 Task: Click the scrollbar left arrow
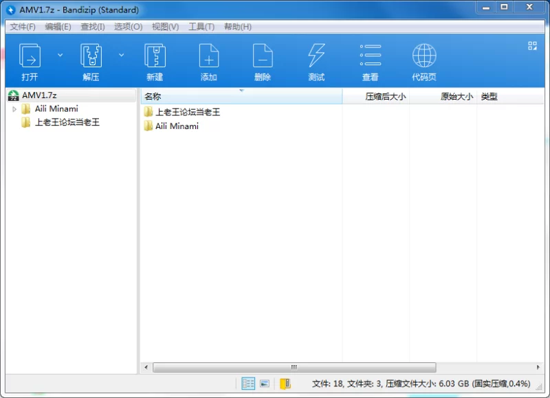click(146, 367)
